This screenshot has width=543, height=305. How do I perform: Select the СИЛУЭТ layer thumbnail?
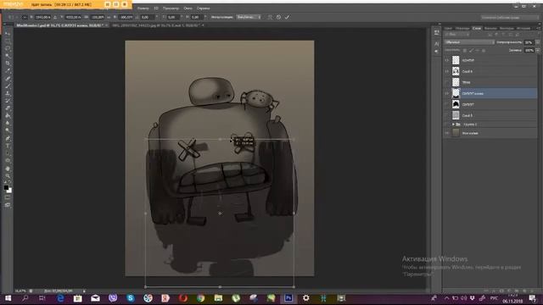click(x=456, y=104)
